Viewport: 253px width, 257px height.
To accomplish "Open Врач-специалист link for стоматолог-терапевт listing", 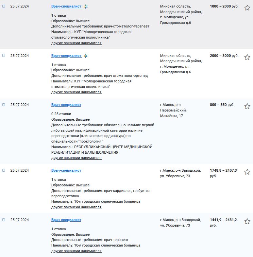I will [66, 7].
